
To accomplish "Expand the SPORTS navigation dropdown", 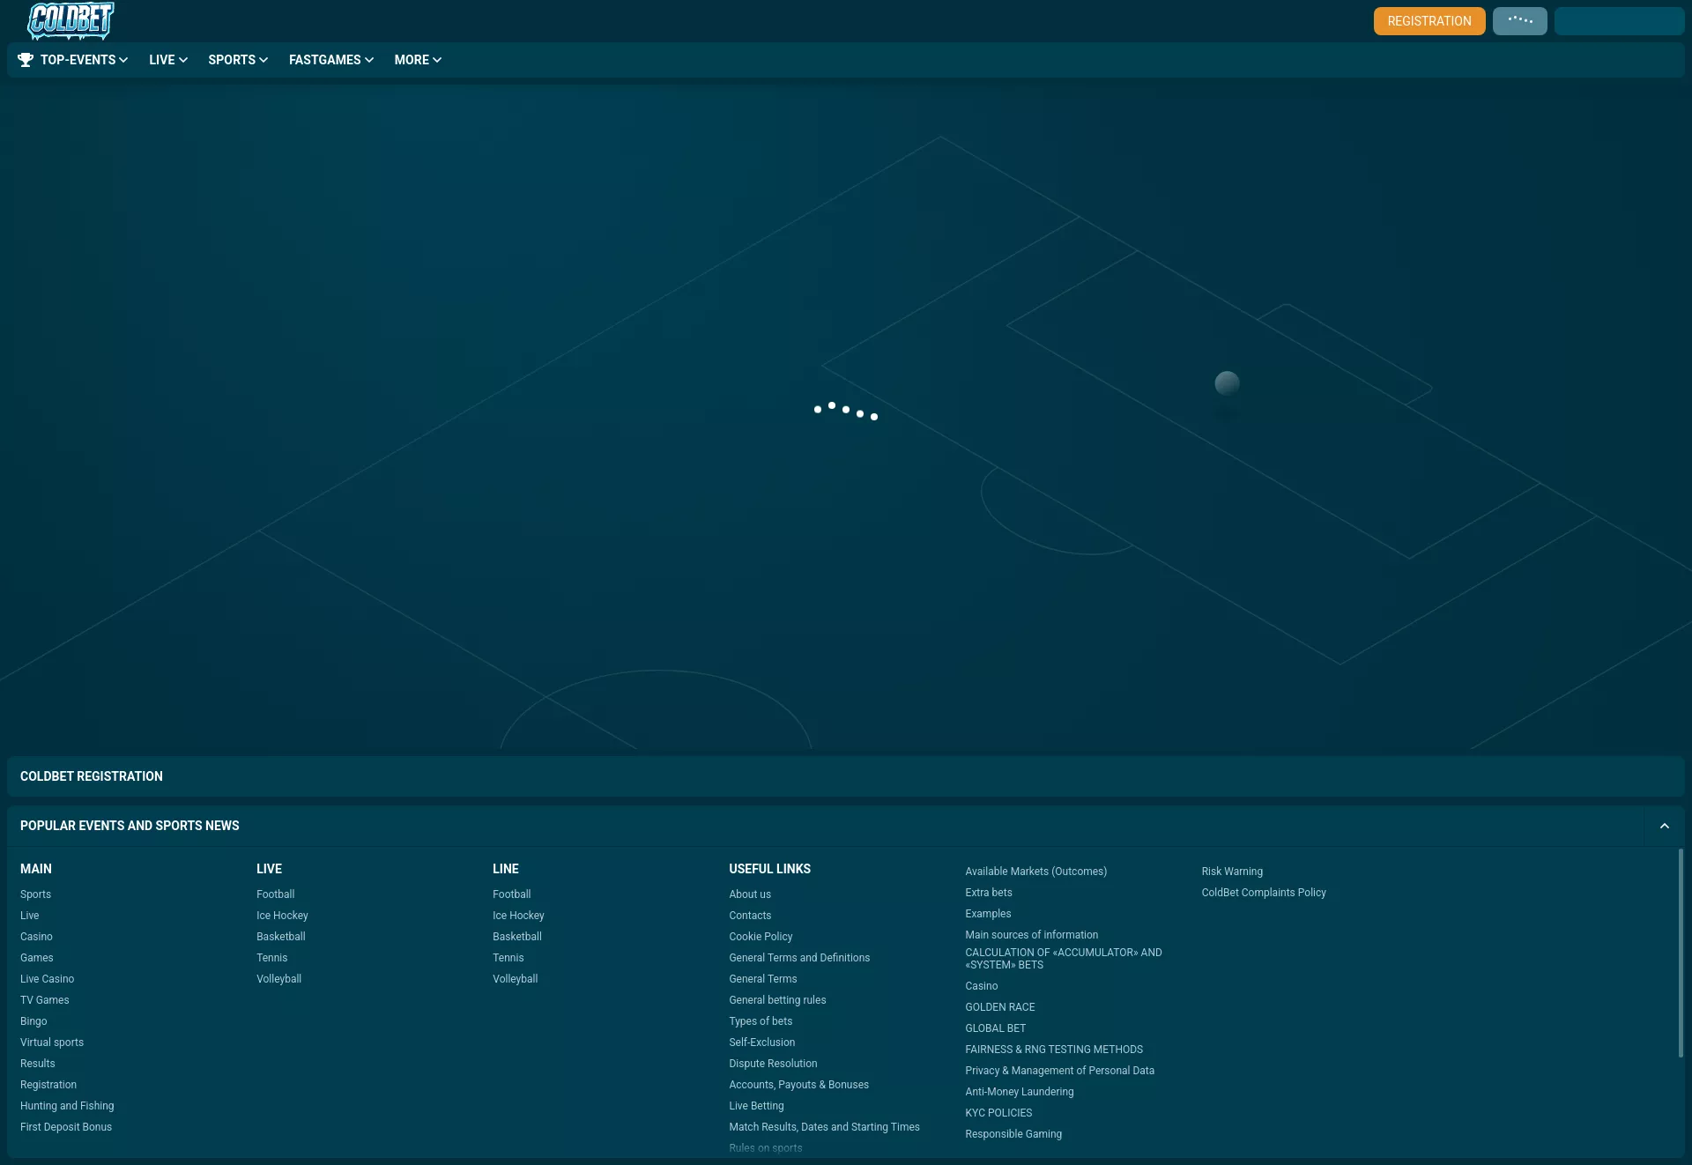I will [238, 60].
